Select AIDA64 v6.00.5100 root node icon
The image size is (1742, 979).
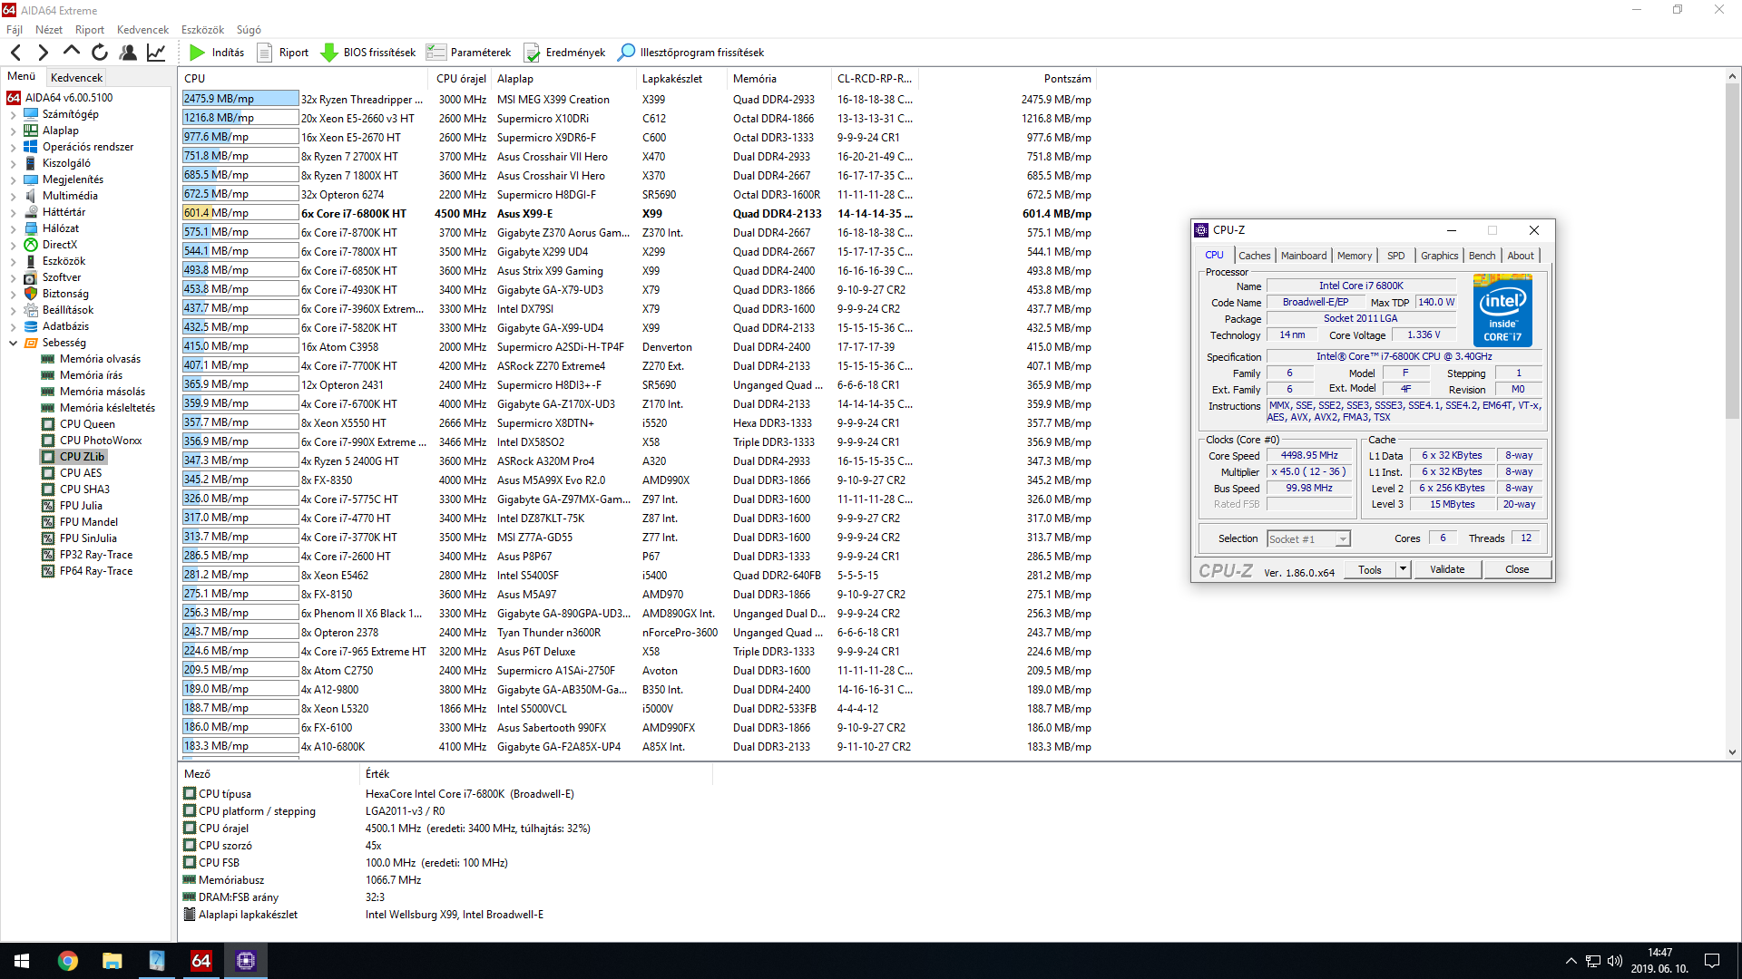14,98
